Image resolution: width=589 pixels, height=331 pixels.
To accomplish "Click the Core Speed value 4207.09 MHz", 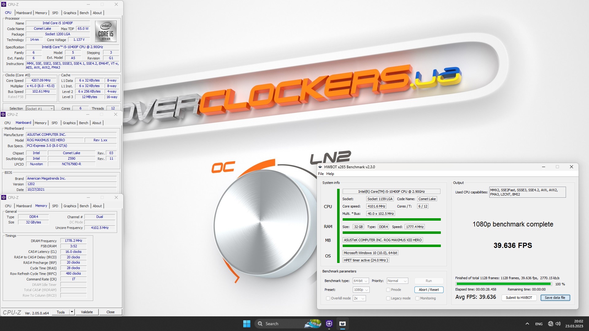I will (41, 81).
